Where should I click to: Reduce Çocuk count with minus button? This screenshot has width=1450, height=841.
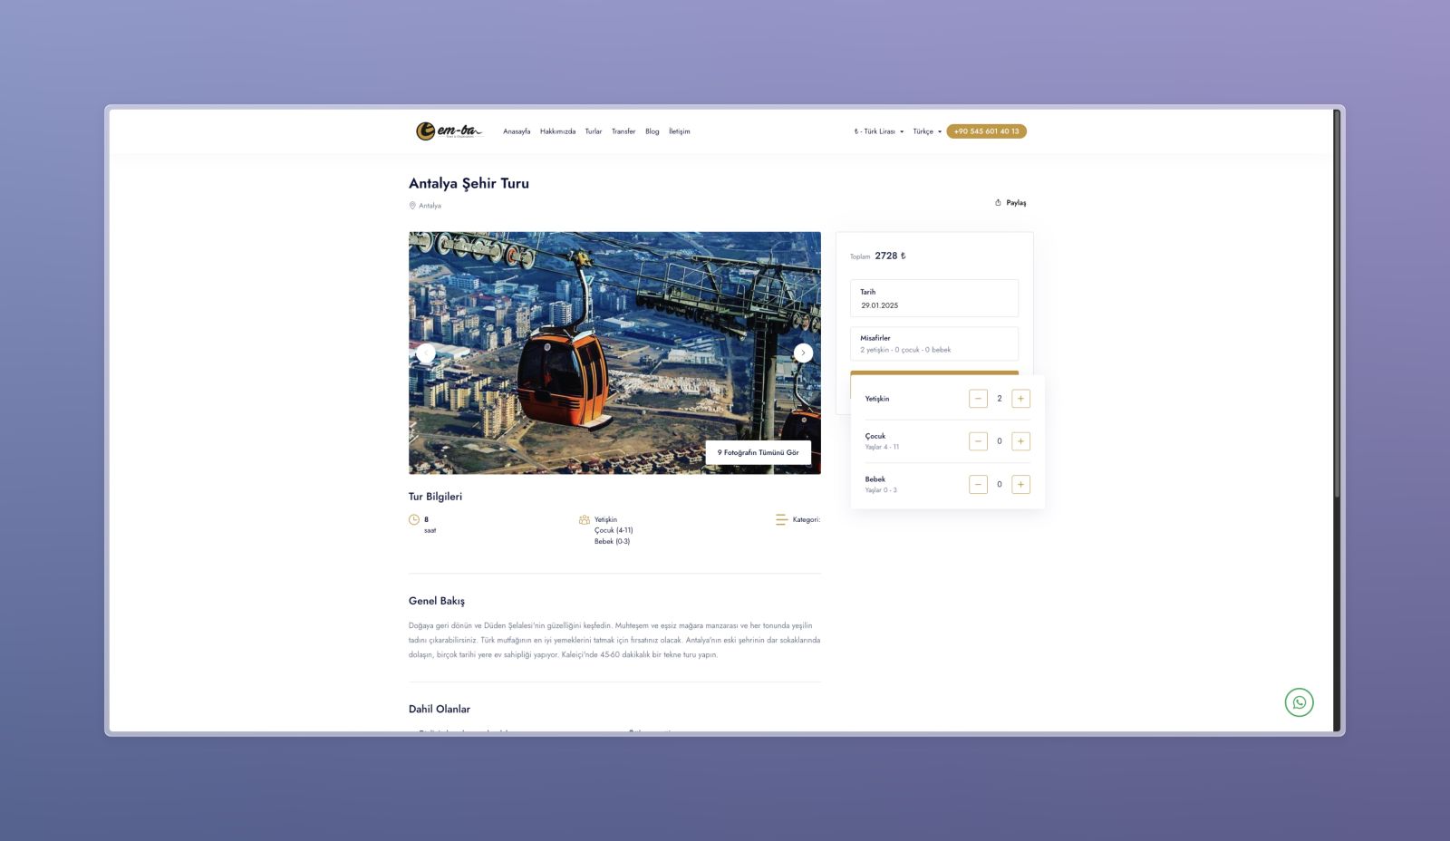(x=978, y=441)
